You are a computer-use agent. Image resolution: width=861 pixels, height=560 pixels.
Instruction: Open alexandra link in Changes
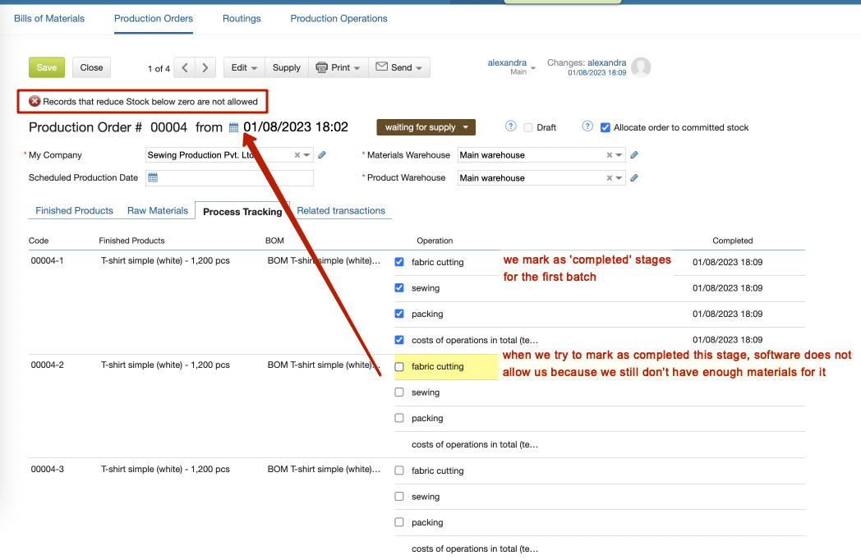607,62
